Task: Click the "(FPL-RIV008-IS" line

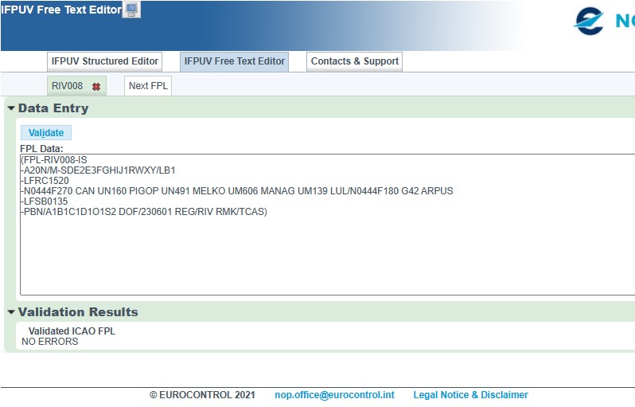Action: (x=54, y=160)
